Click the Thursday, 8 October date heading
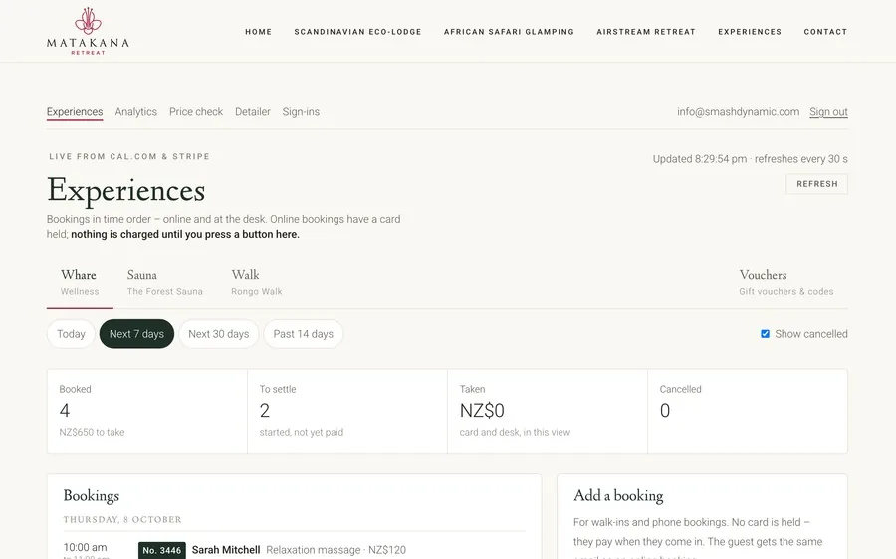 [122, 519]
